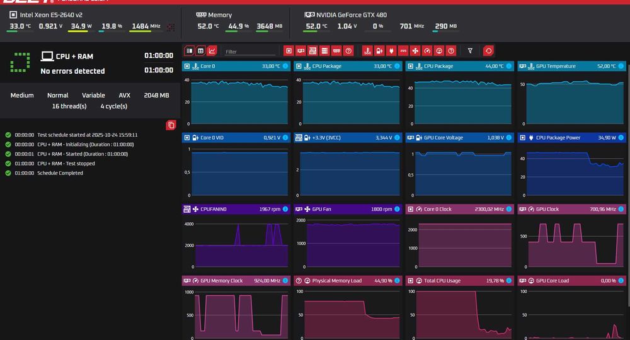The image size is (630, 340).
Task: Click the CPU 1484 MHz clock reading
Action: pyautogui.click(x=146, y=26)
